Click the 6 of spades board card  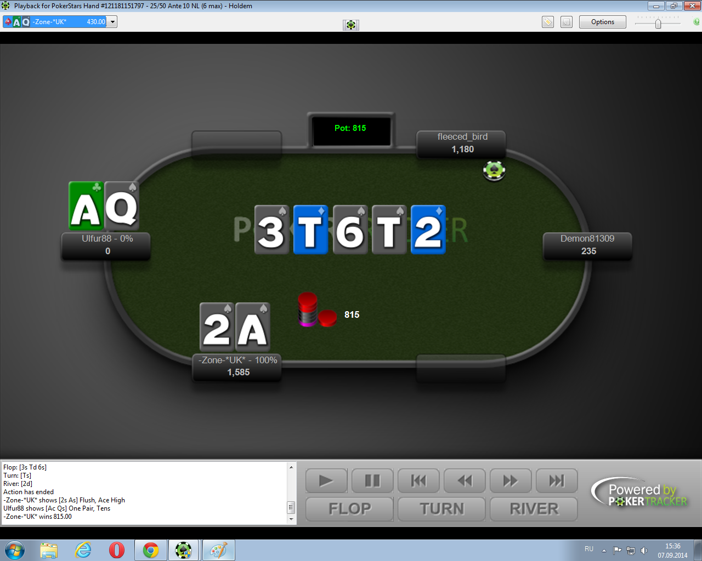click(x=350, y=229)
